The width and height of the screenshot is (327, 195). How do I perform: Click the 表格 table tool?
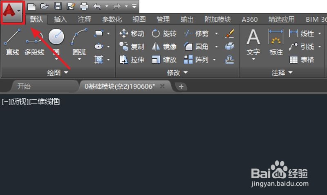(302, 60)
